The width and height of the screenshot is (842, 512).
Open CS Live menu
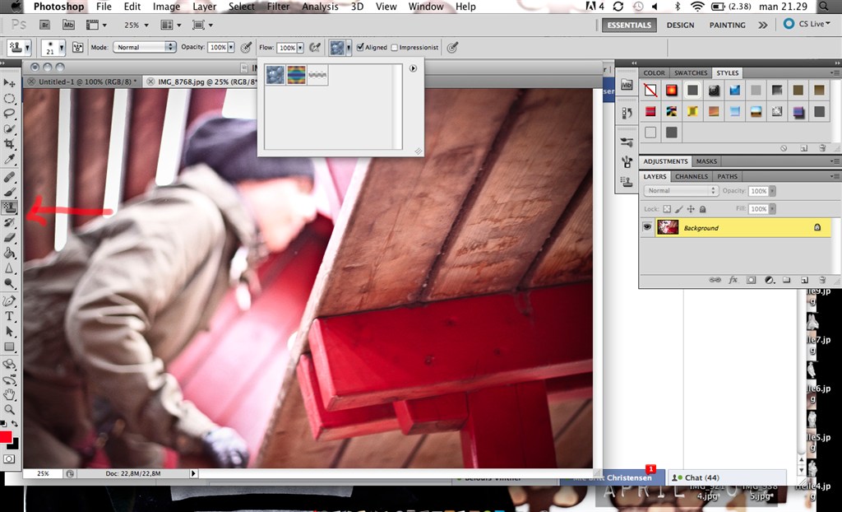coord(807,24)
